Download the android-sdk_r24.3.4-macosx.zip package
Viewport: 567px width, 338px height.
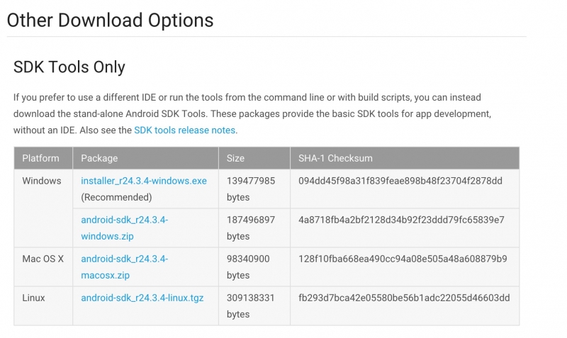(x=124, y=267)
